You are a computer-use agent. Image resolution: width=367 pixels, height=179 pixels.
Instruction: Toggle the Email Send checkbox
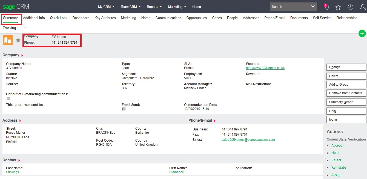(x=124, y=109)
